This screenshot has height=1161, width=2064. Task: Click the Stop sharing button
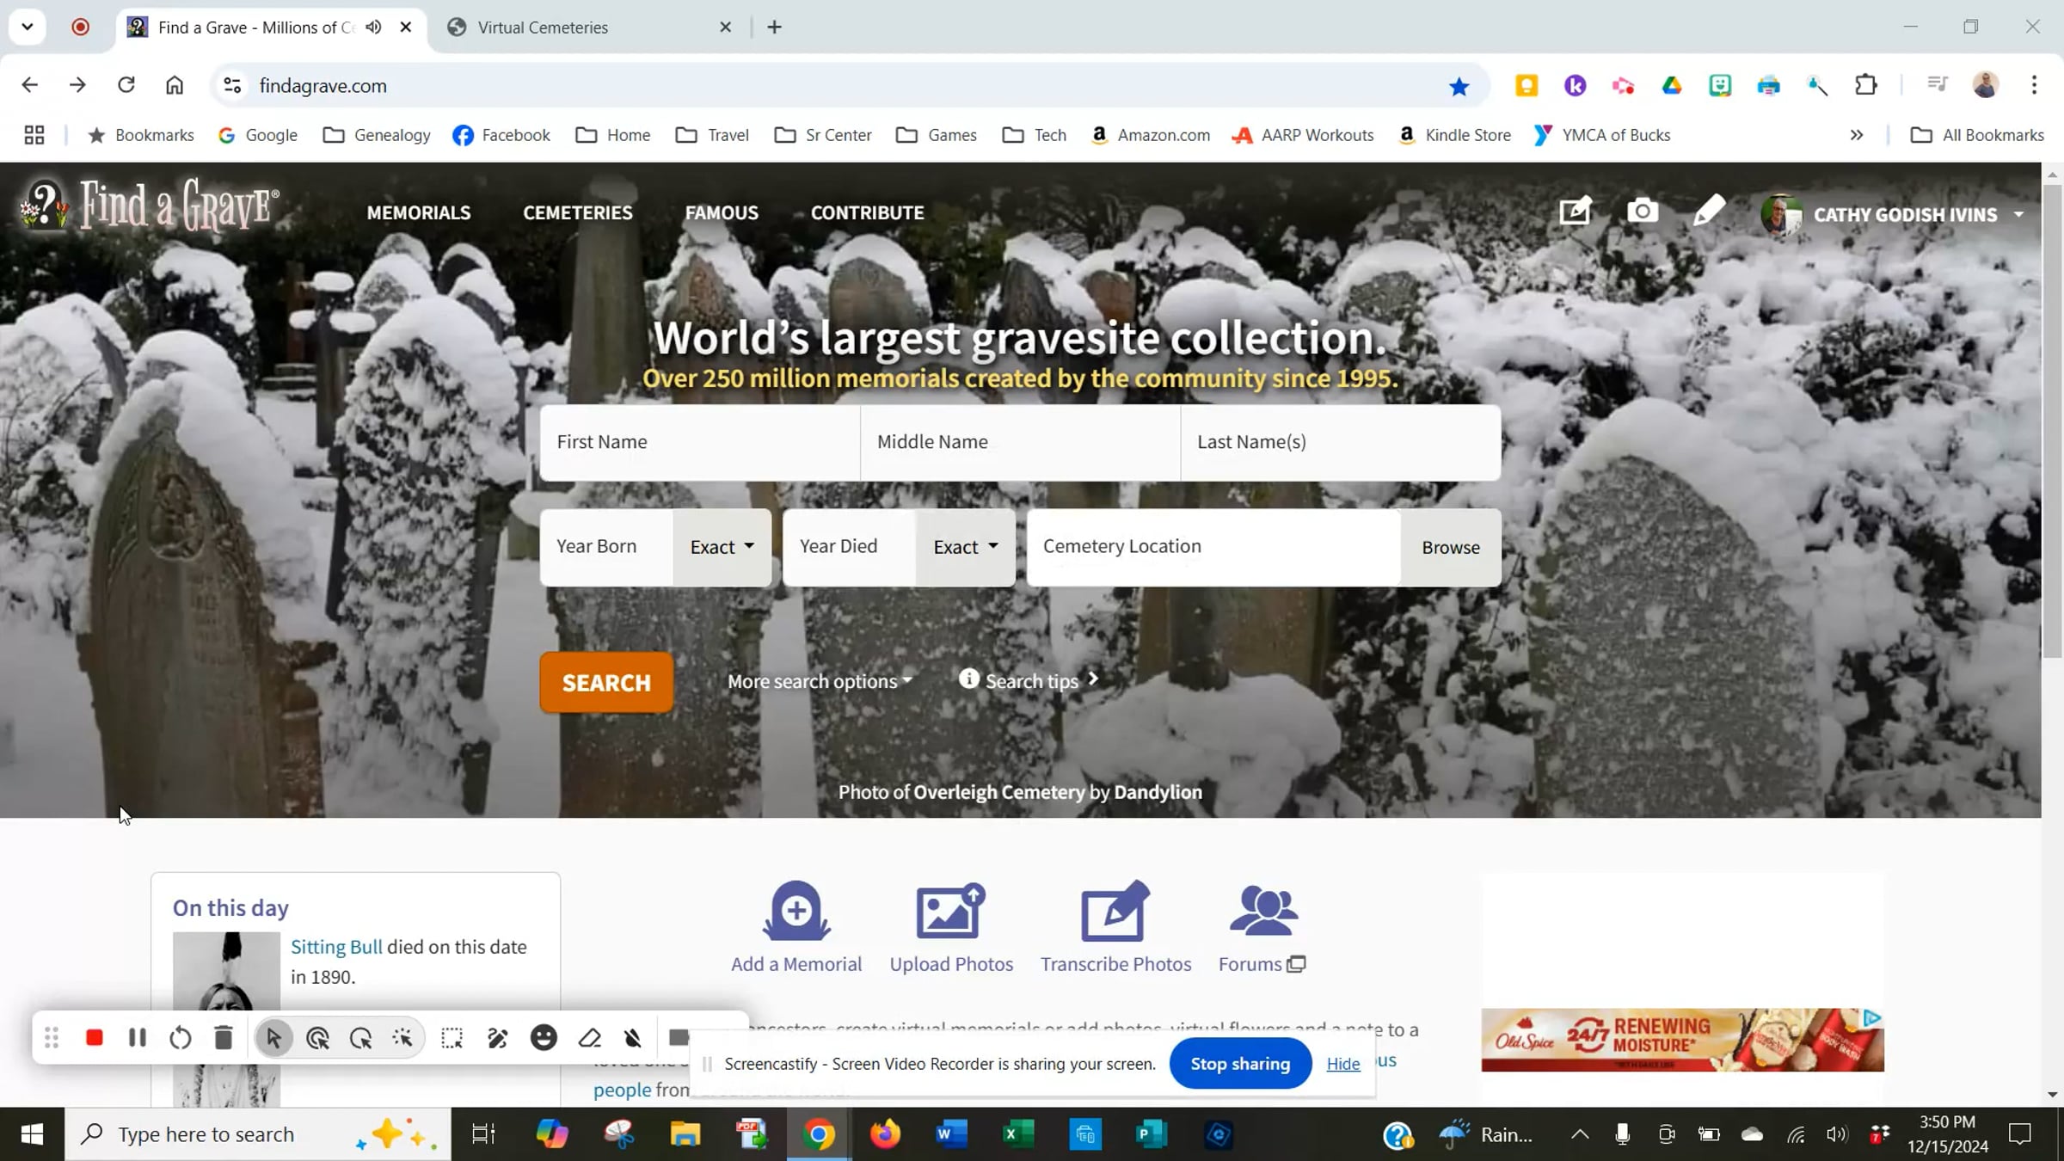coord(1240,1064)
